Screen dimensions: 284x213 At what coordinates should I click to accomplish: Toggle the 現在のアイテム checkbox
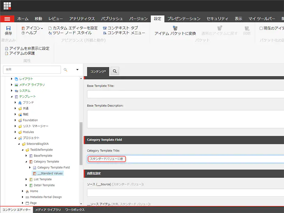coord(261,28)
